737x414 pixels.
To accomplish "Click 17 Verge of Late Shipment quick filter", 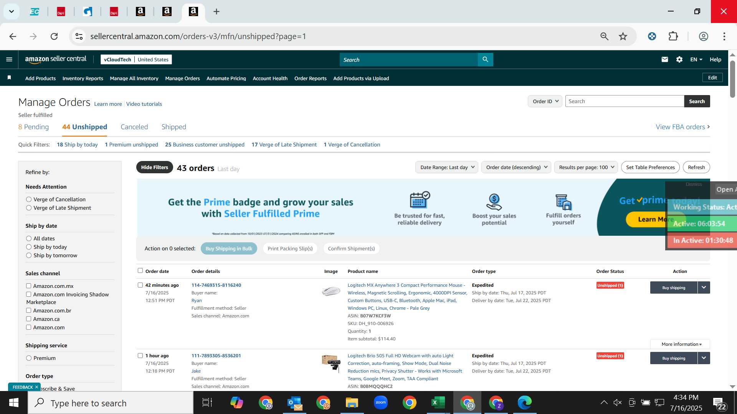I will click(284, 145).
